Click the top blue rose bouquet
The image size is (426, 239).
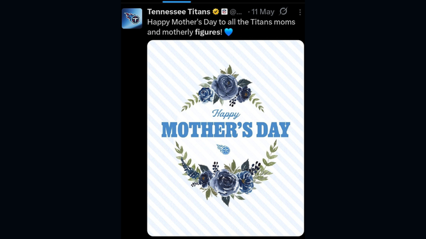pyautogui.click(x=223, y=88)
